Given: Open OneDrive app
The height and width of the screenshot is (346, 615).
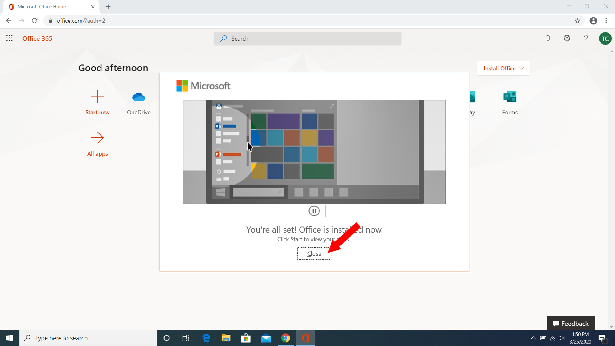Looking at the screenshot, I should click(x=139, y=97).
